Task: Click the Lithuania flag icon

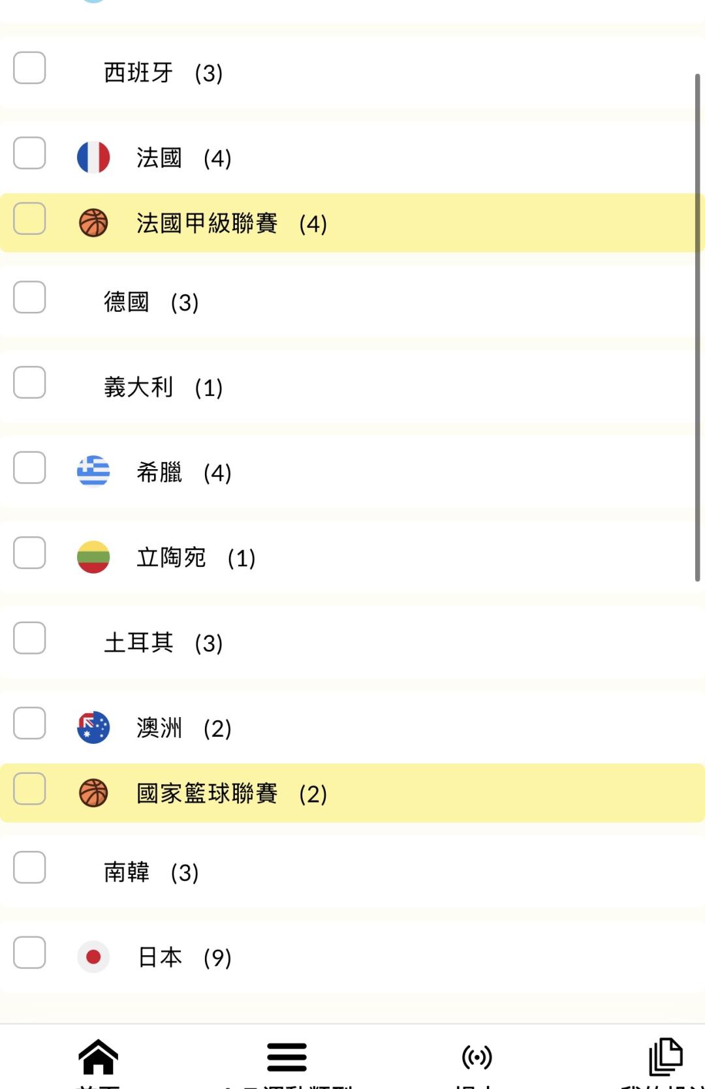Action: pyautogui.click(x=93, y=557)
